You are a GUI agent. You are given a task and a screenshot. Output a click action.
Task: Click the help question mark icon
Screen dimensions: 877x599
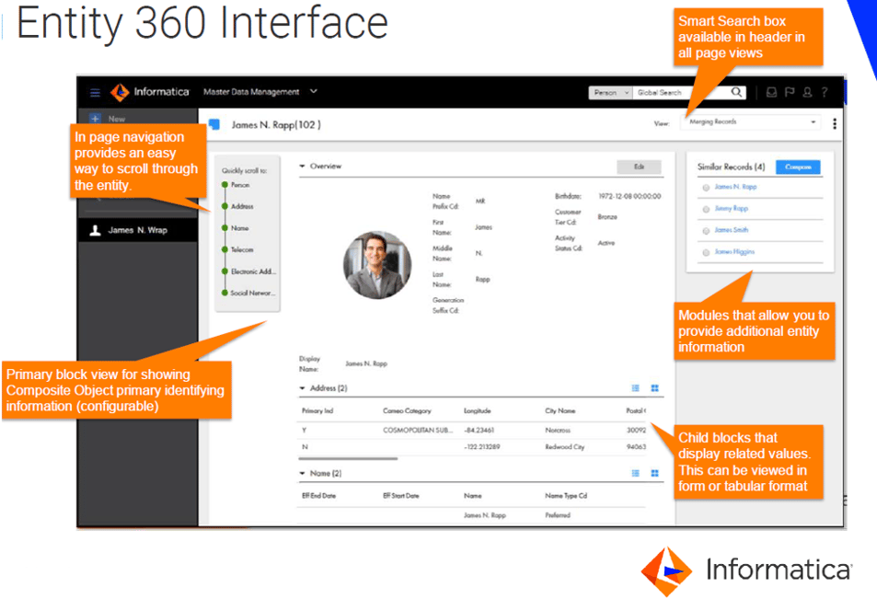point(825,92)
